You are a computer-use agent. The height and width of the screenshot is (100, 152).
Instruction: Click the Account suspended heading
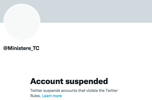pyautogui.click(x=69, y=81)
